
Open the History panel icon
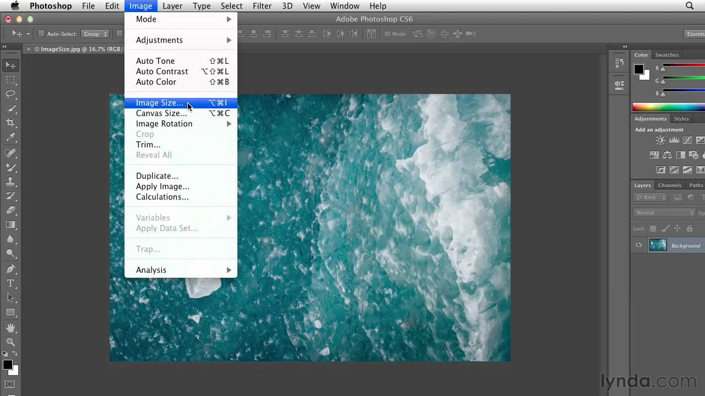tap(619, 63)
